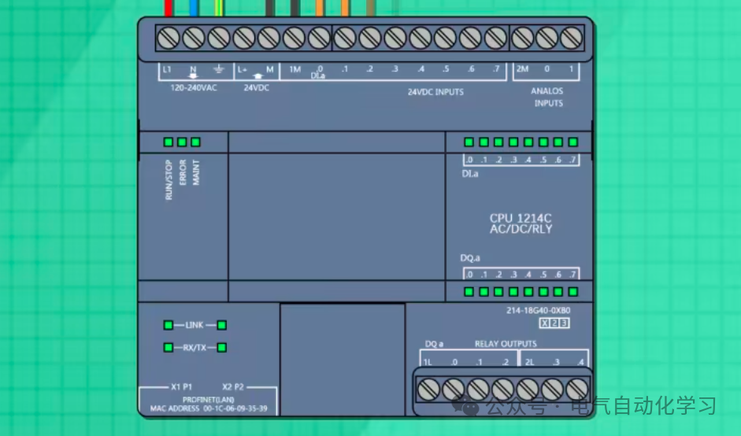Click the DQ.a .5 output LED
741x436 pixels.
point(543,292)
